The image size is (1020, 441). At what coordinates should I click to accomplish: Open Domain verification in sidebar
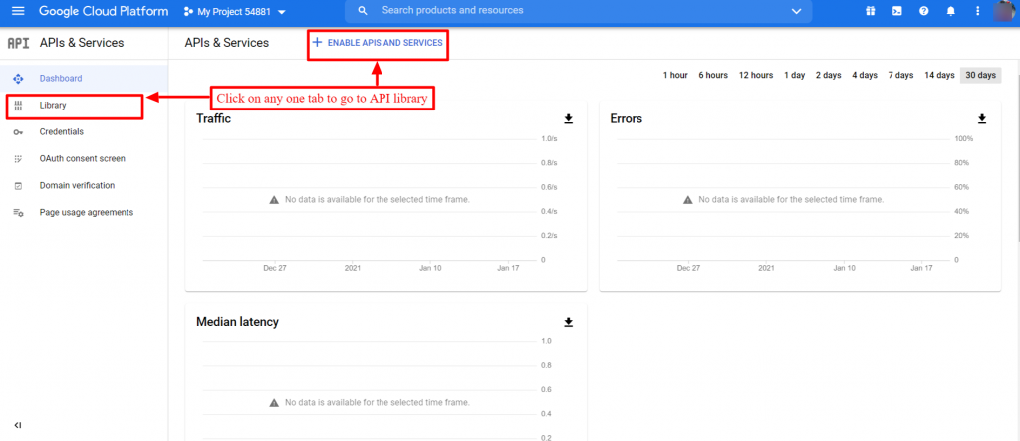click(x=84, y=186)
